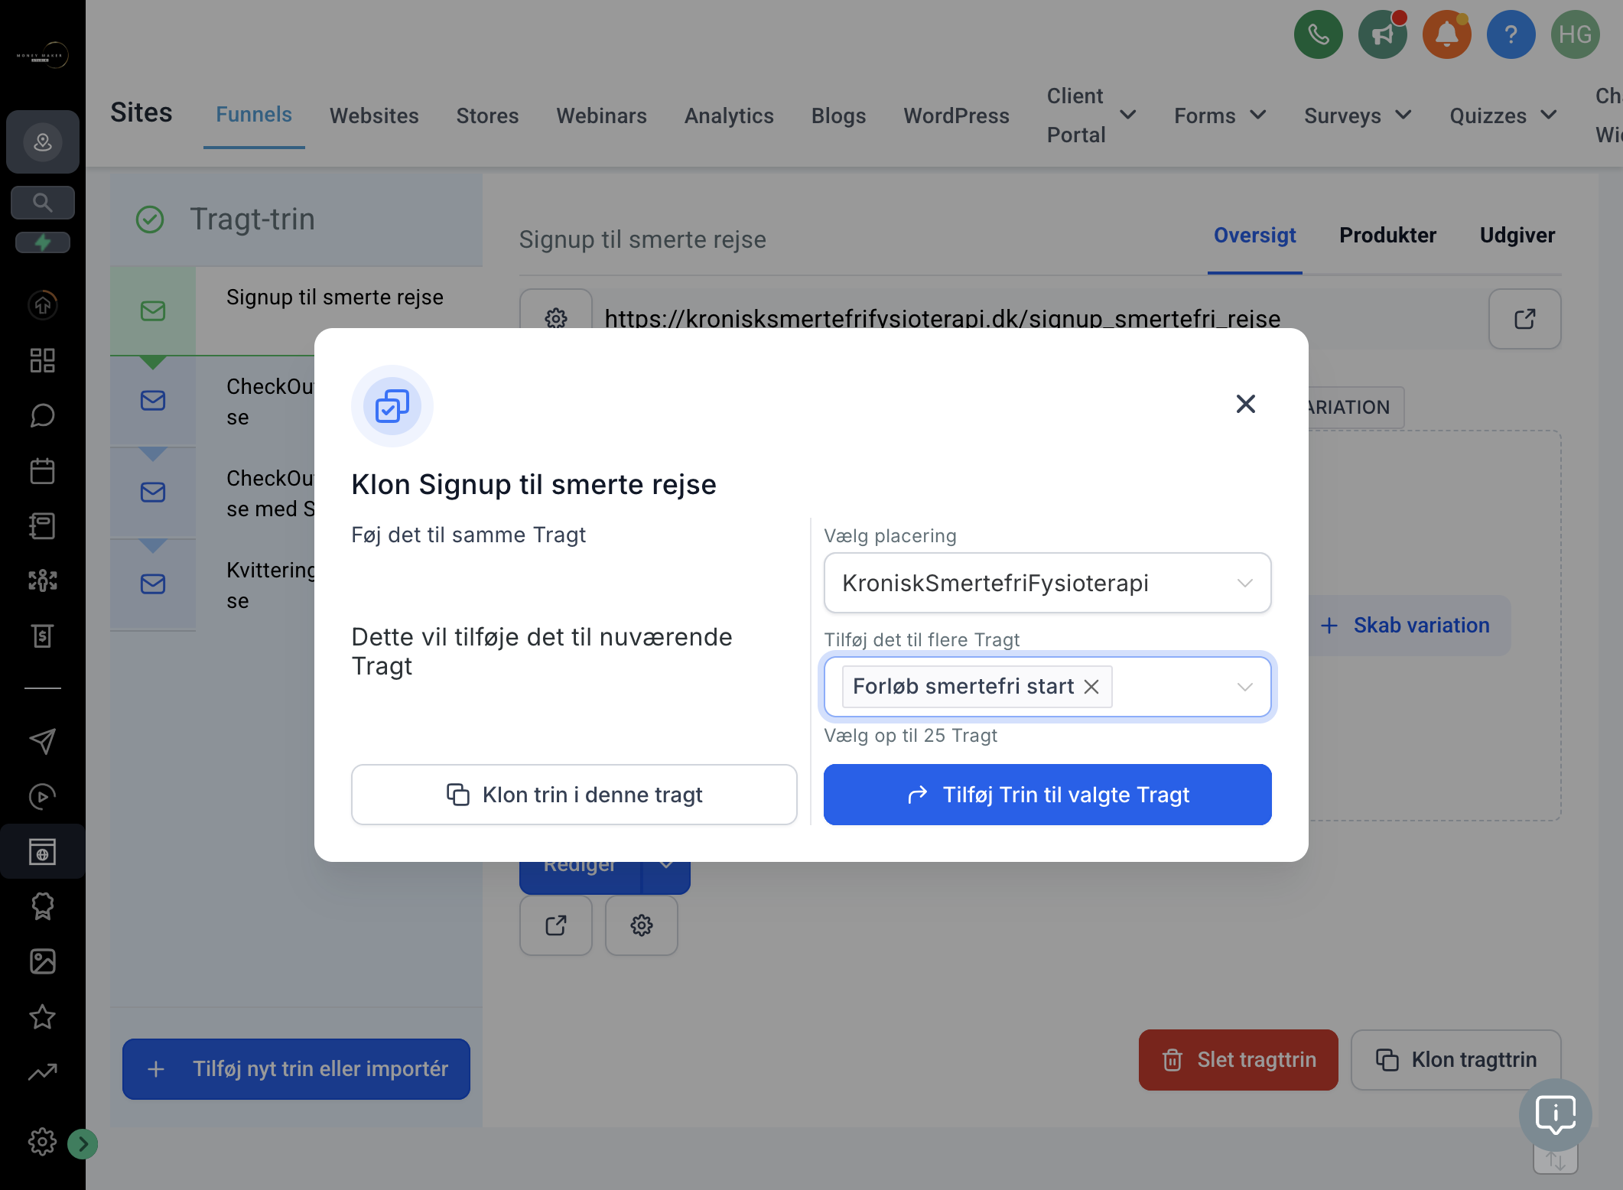Close the Klon Signup dialog

click(1245, 404)
